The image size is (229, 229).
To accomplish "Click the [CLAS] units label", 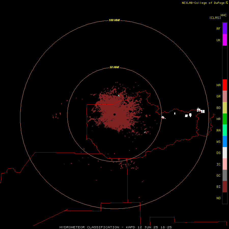I will click(215, 18).
